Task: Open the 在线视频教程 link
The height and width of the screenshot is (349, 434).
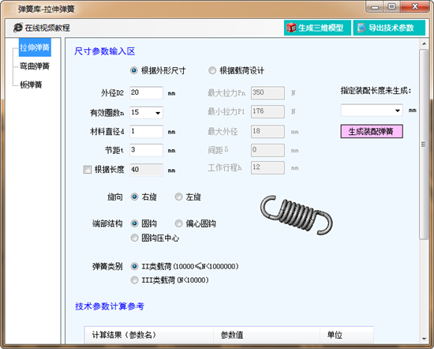Action: (x=47, y=28)
